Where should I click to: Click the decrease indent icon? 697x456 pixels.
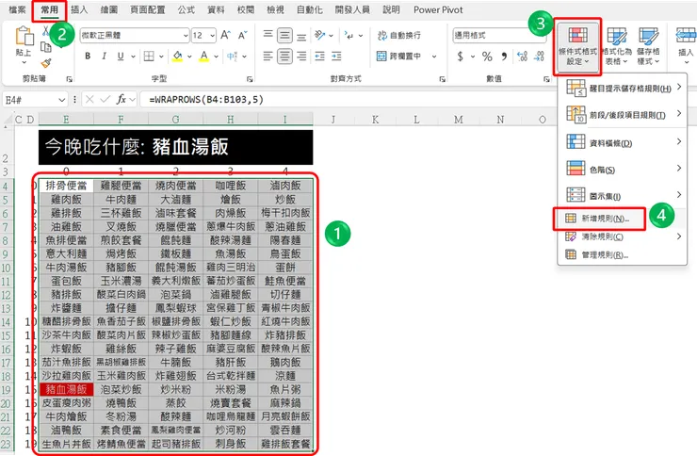click(319, 56)
